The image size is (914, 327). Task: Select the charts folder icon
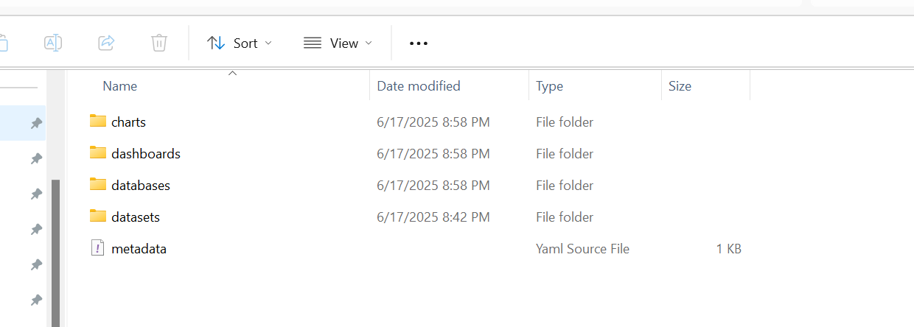coord(98,121)
